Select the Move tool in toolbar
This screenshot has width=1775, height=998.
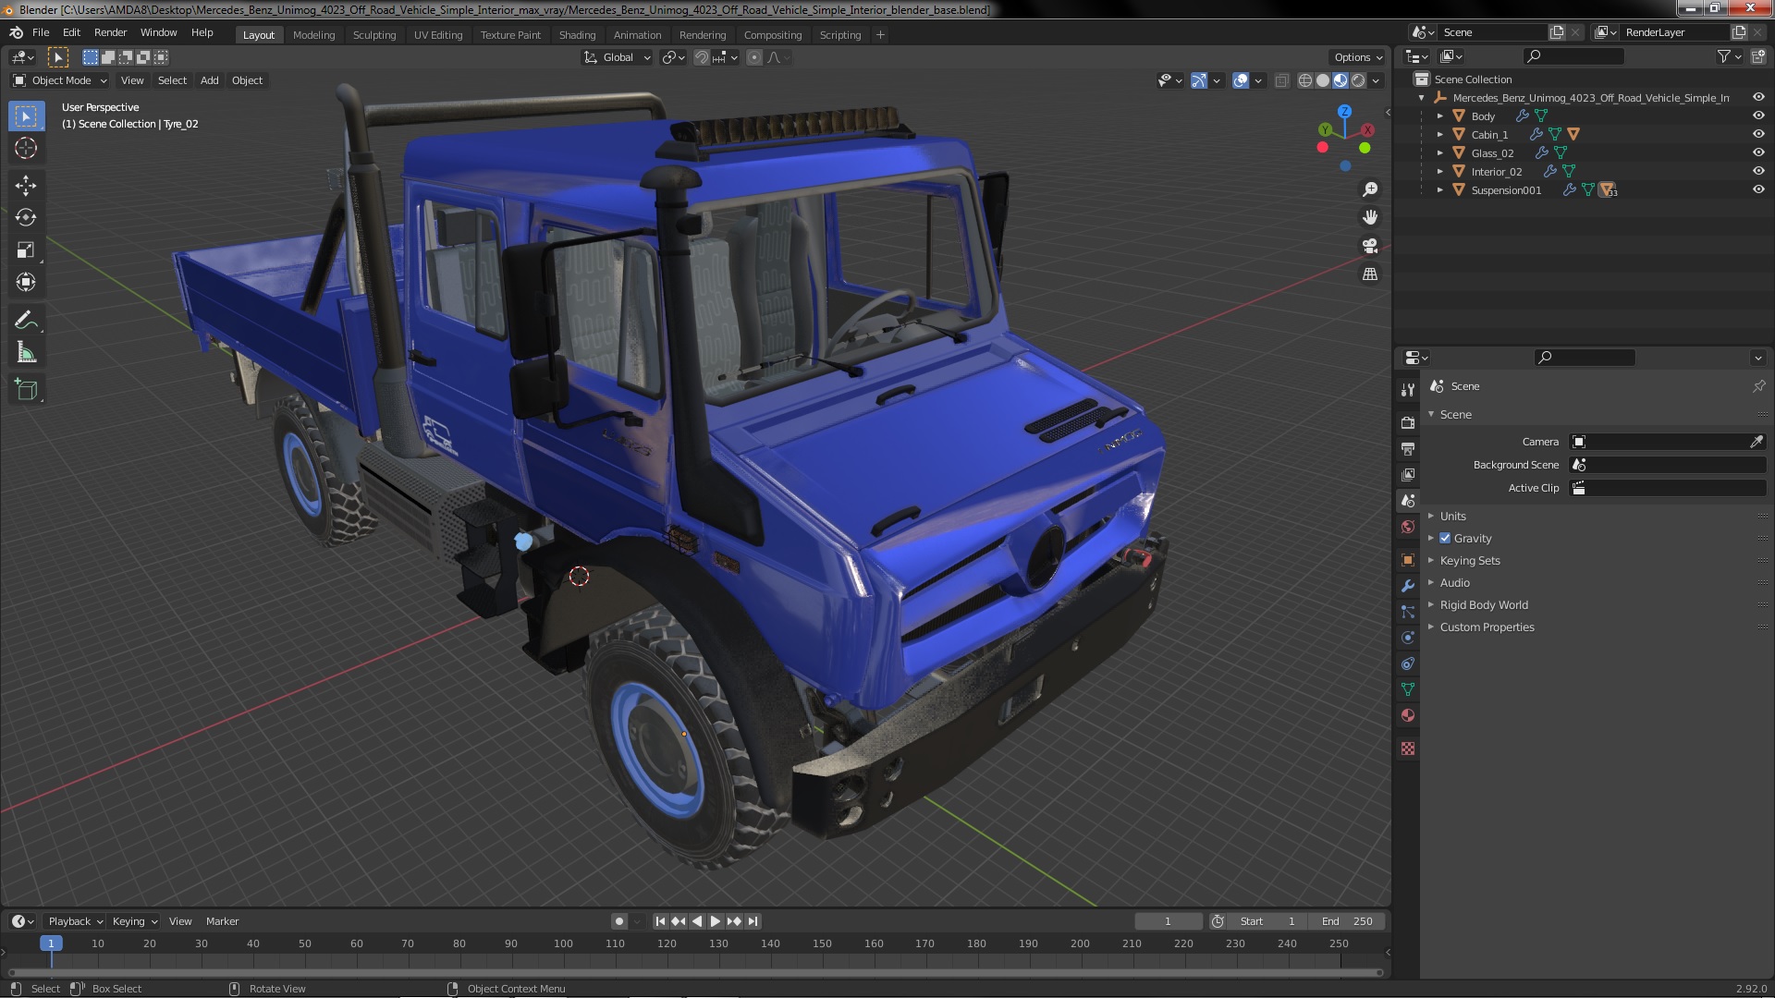[26, 185]
